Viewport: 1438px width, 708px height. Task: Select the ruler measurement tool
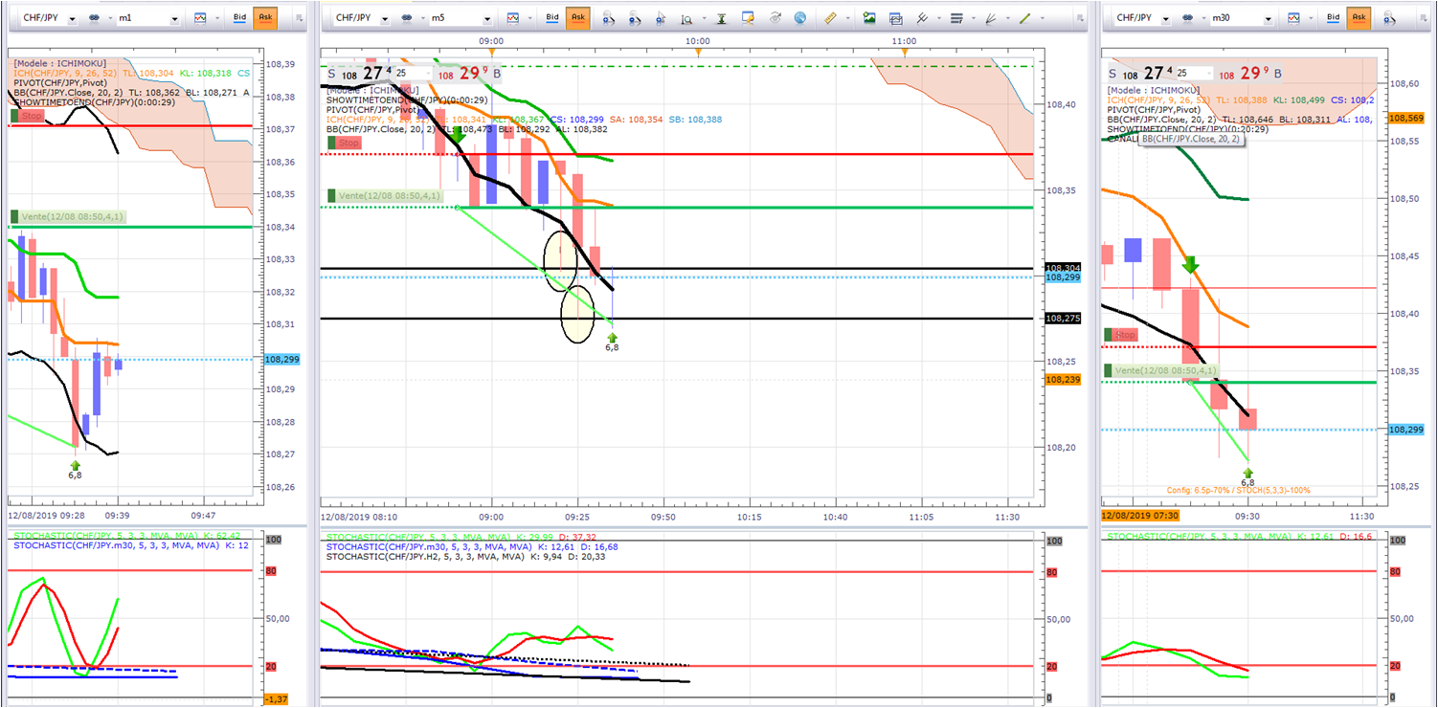830,18
